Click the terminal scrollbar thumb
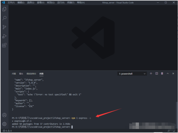 [177, 115]
